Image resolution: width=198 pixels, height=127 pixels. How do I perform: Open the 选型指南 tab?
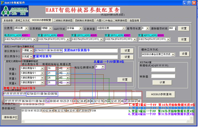134,20
